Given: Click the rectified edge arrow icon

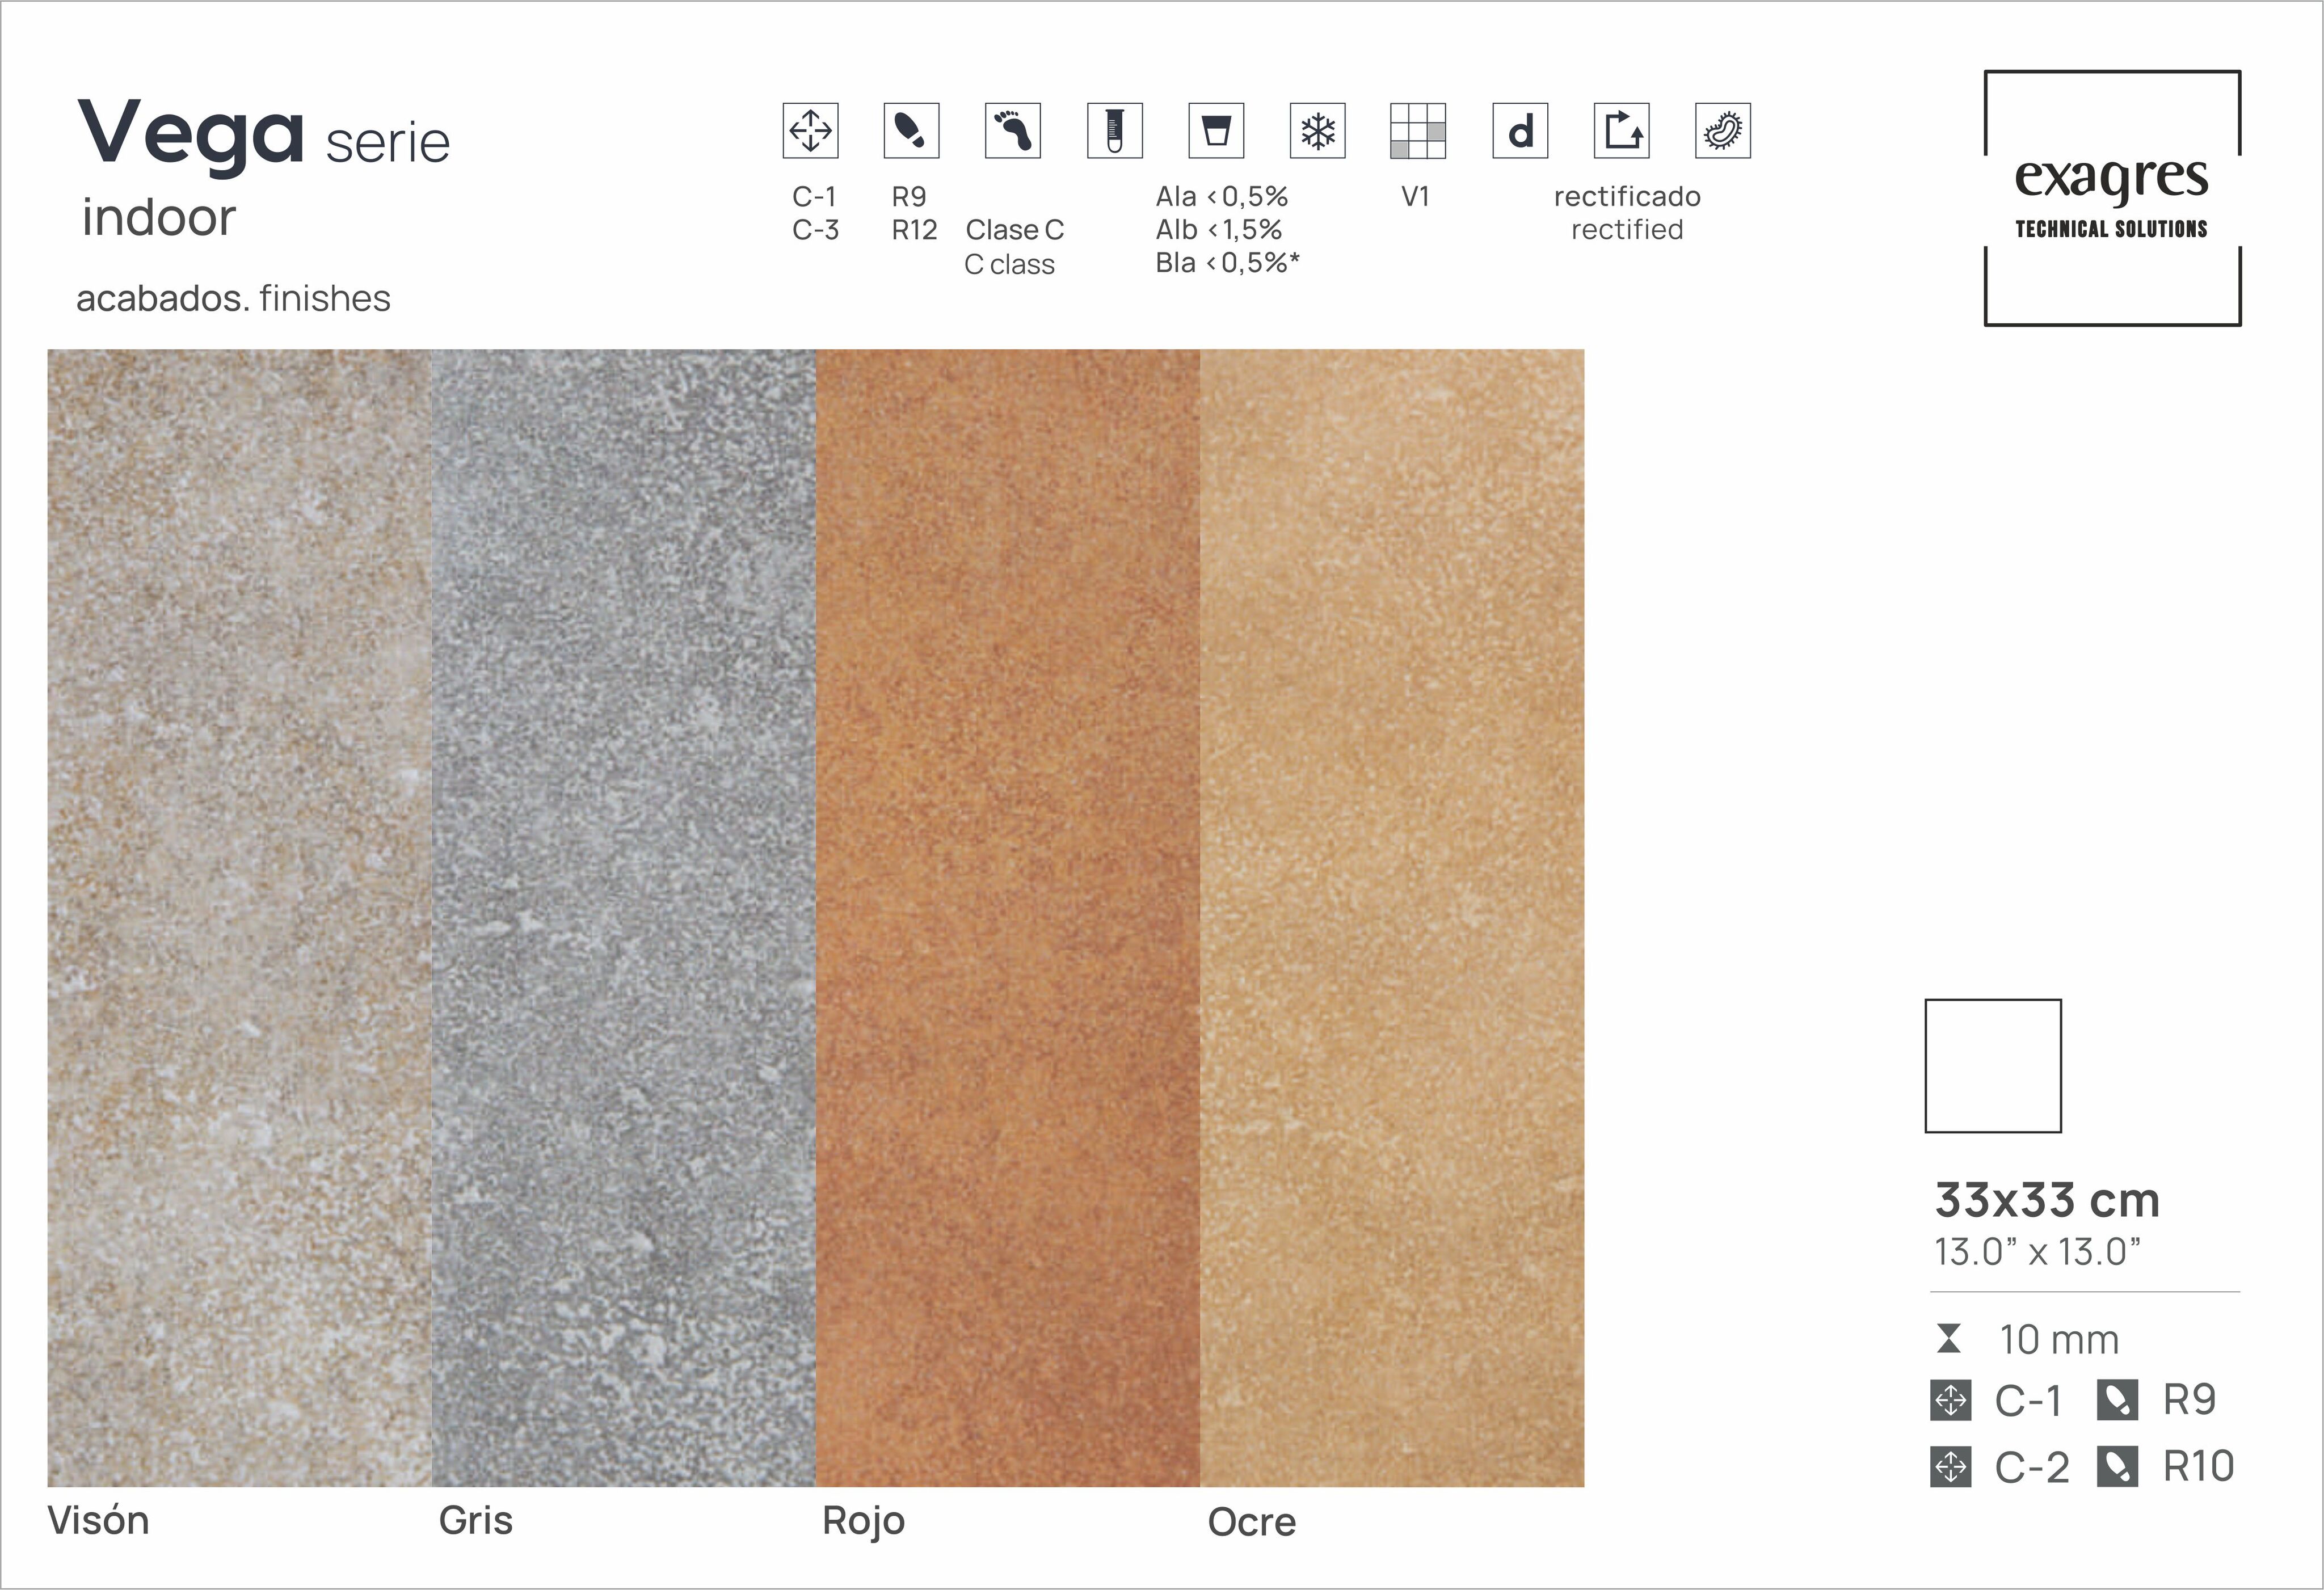Looking at the screenshot, I should point(1621,131).
